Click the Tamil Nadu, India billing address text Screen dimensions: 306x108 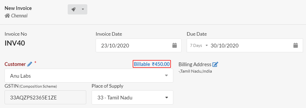pos(195,71)
